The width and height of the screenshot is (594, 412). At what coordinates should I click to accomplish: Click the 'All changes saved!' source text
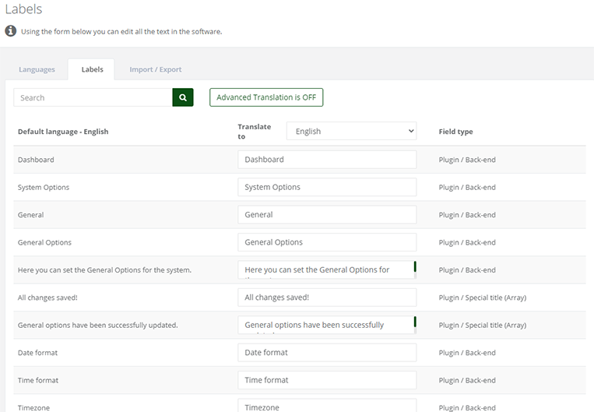tap(47, 298)
